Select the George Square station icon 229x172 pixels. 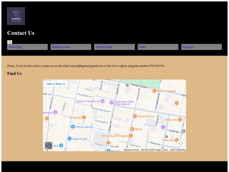tap(127, 85)
